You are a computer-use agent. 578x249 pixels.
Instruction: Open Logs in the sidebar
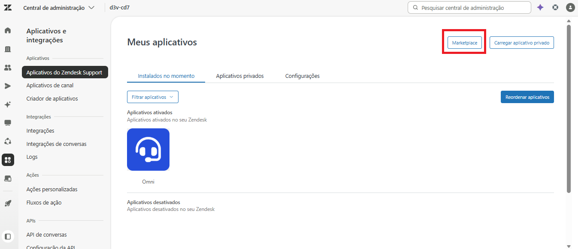click(x=32, y=157)
